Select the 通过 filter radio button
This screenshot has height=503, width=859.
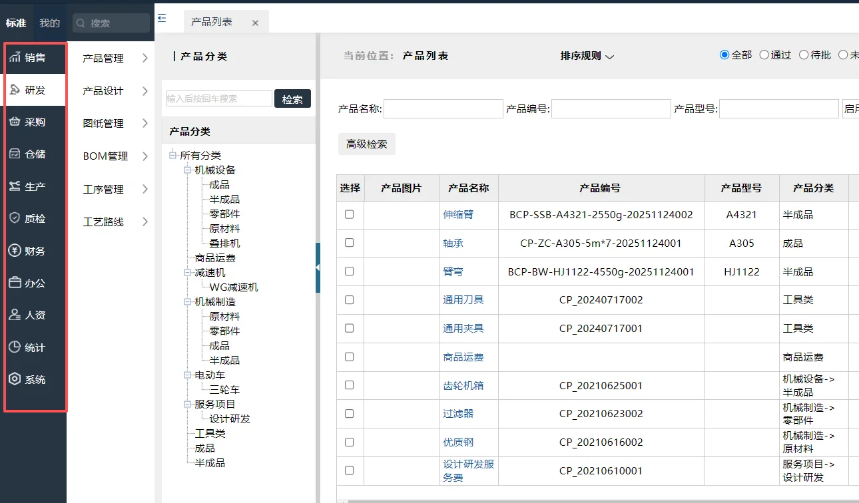coord(764,55)
